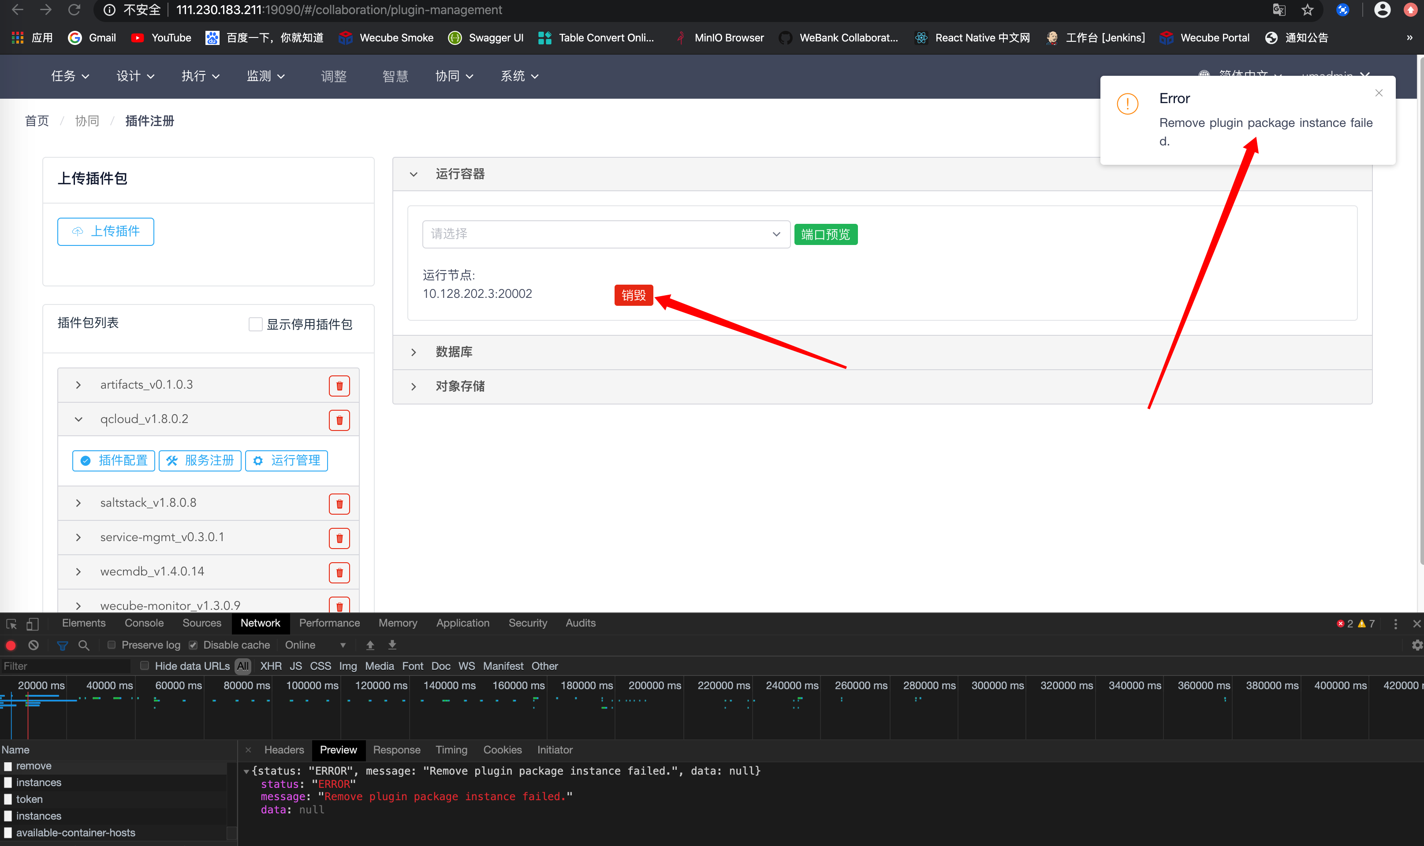
Task: Toggle the network filter funnel icon
Action: pyautogui.click(x=63, y=646)
